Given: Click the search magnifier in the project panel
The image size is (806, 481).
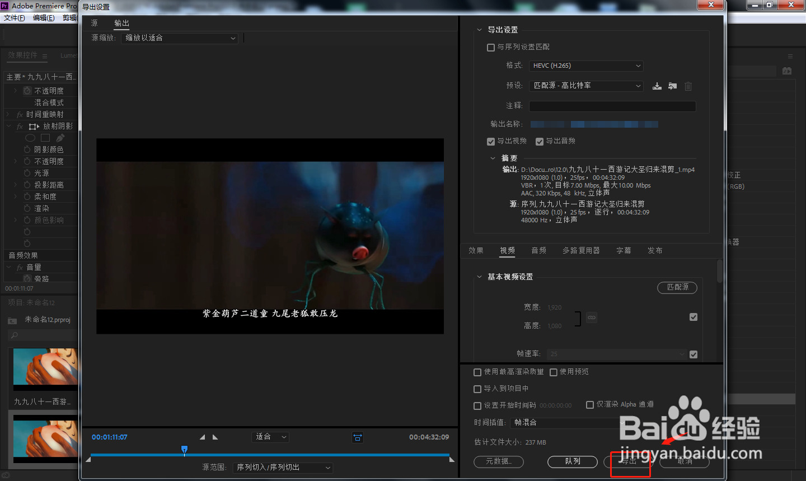Looking at the screenshot, I should pyautogui.click(x=15, y=335).
